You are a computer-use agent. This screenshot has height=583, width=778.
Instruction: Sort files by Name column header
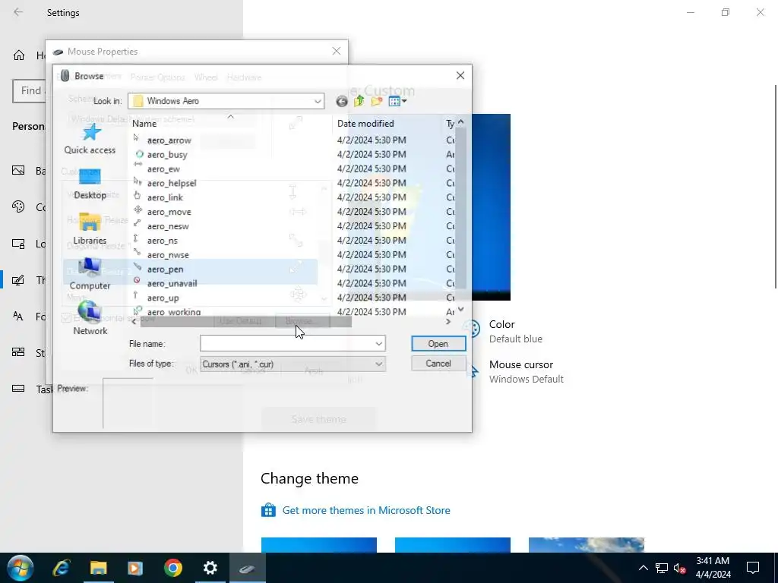click(144, 124)
